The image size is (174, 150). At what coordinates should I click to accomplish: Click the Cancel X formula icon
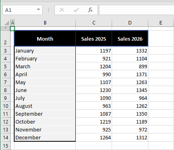[62, 10]
